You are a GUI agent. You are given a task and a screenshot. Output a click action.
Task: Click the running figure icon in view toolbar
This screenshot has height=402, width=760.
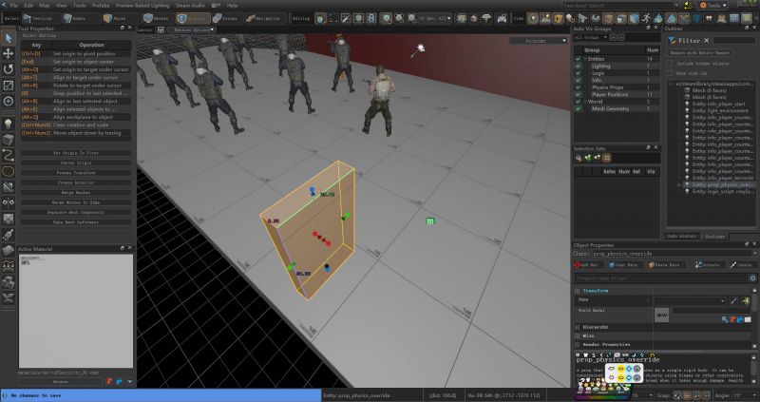click(646, 18)
